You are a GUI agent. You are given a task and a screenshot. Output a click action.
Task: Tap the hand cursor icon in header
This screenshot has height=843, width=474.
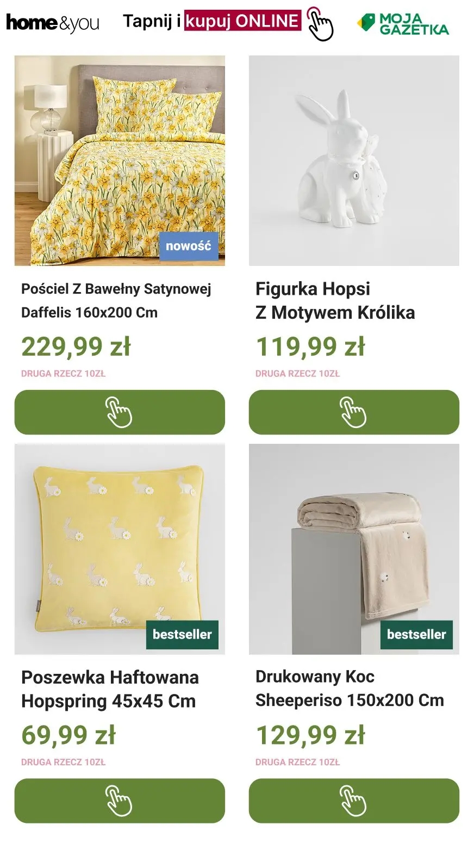(x=320, y=24)
